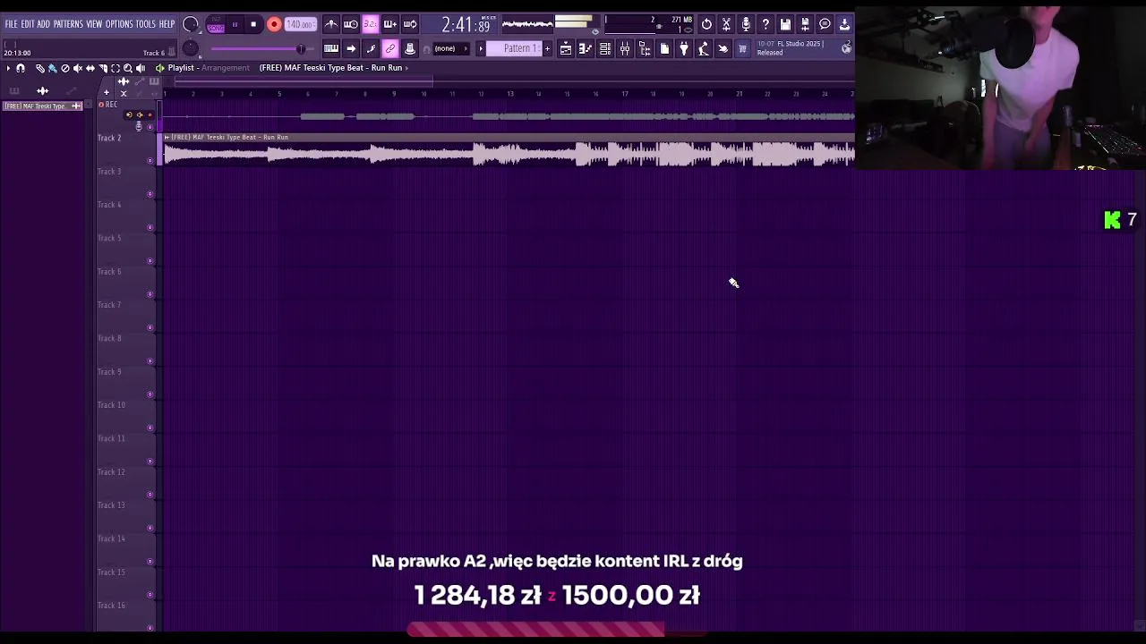Open the Track 2 audio clip menu arrow
Screen dimensions: 1146x644
167,137
